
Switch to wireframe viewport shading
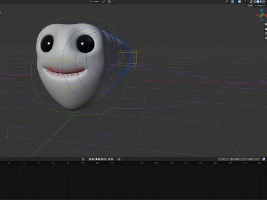point(255,2)
